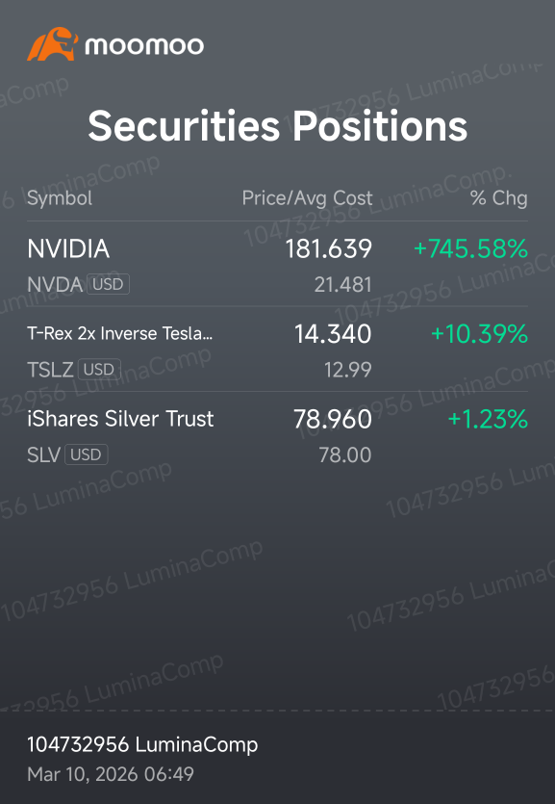
Task: Select NVIDIA current price 181.639
Action: (329, 248)
